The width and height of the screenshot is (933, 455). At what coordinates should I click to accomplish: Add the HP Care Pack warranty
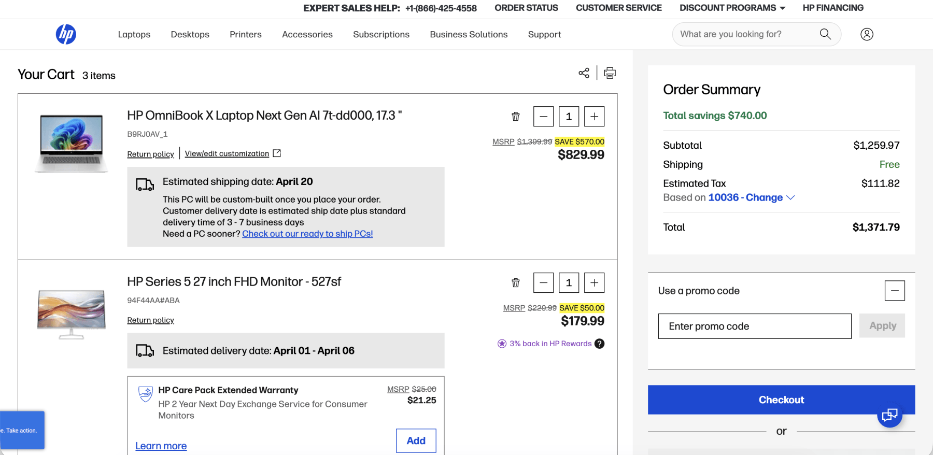(x=416, y=440)
